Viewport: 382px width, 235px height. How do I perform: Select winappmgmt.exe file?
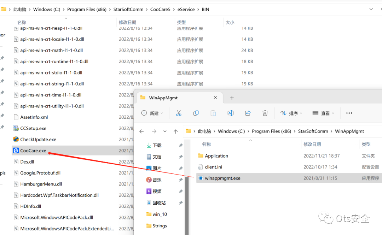[x=223, y=178]
